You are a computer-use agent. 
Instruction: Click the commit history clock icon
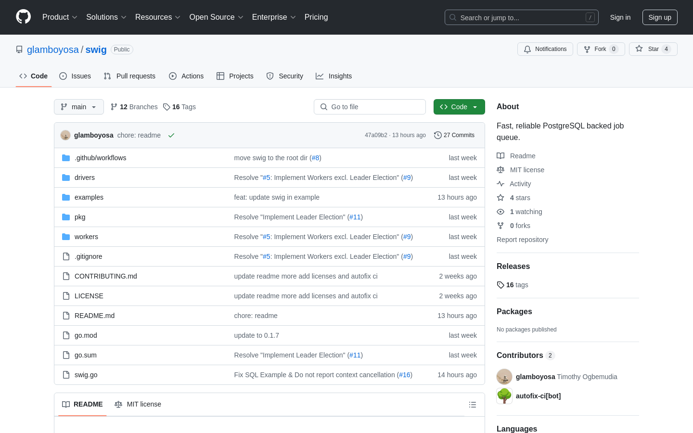point(437,135)
